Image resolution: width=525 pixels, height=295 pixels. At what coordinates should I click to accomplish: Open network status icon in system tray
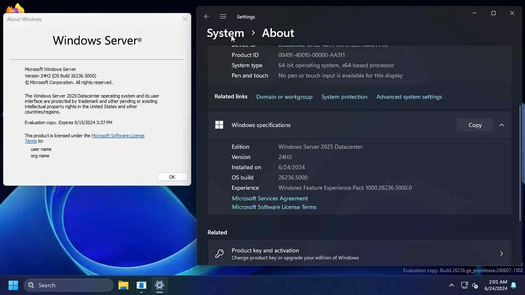464,285
